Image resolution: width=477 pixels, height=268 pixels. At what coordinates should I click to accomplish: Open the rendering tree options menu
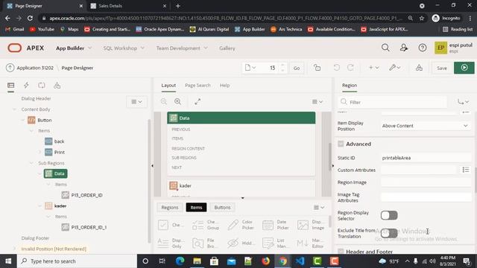coord(136,102)
